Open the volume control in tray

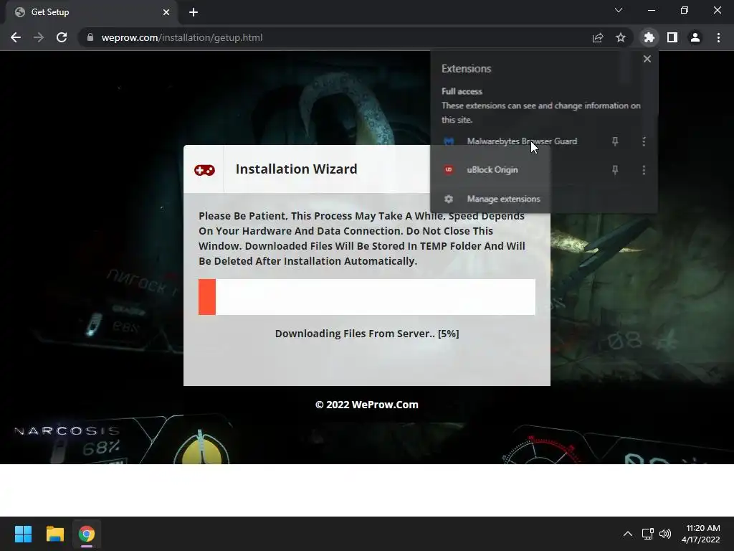(664, 534)
